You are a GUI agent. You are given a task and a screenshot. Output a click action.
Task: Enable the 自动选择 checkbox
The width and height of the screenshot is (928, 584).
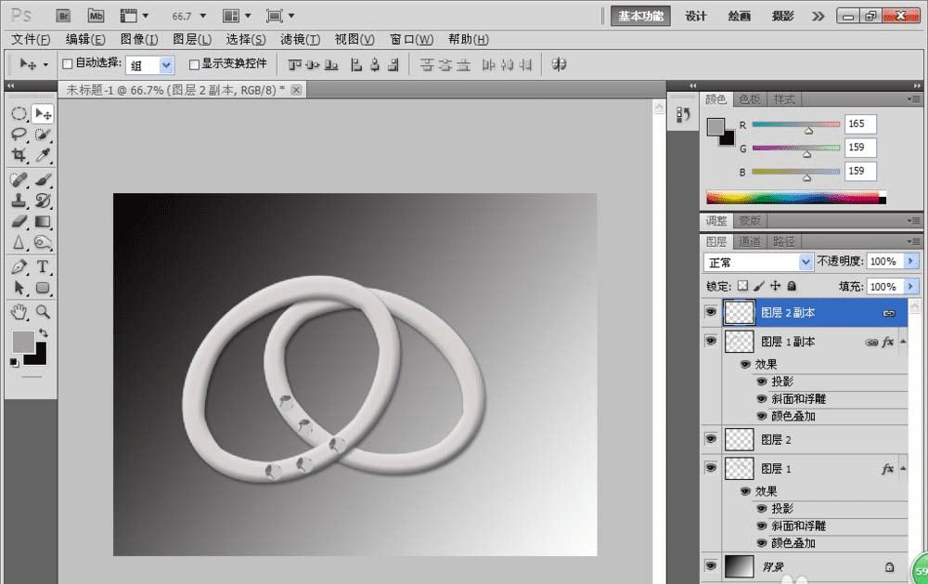[67, 64]
